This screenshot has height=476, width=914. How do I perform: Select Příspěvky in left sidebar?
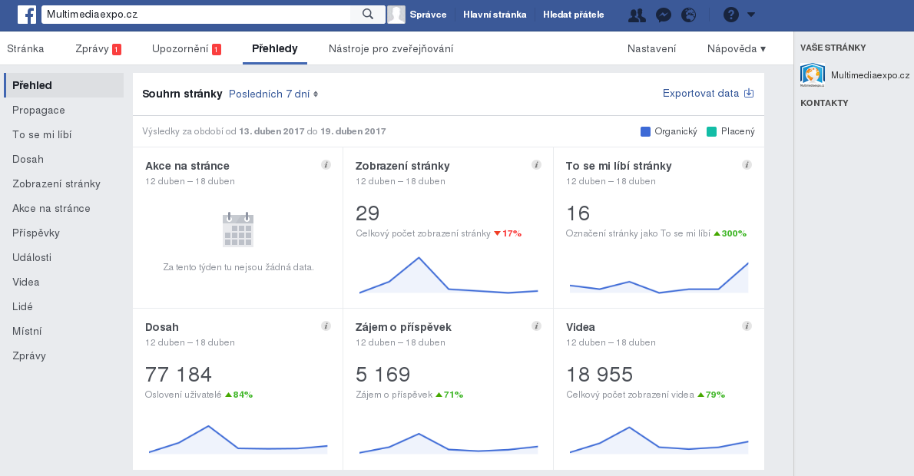click(36, 233)
